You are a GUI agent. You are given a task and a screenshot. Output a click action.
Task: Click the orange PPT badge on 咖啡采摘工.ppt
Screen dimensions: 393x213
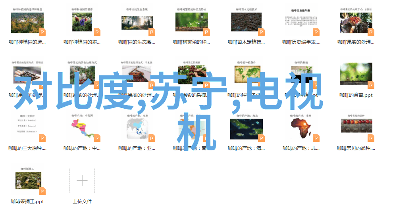tap(42, 191)
